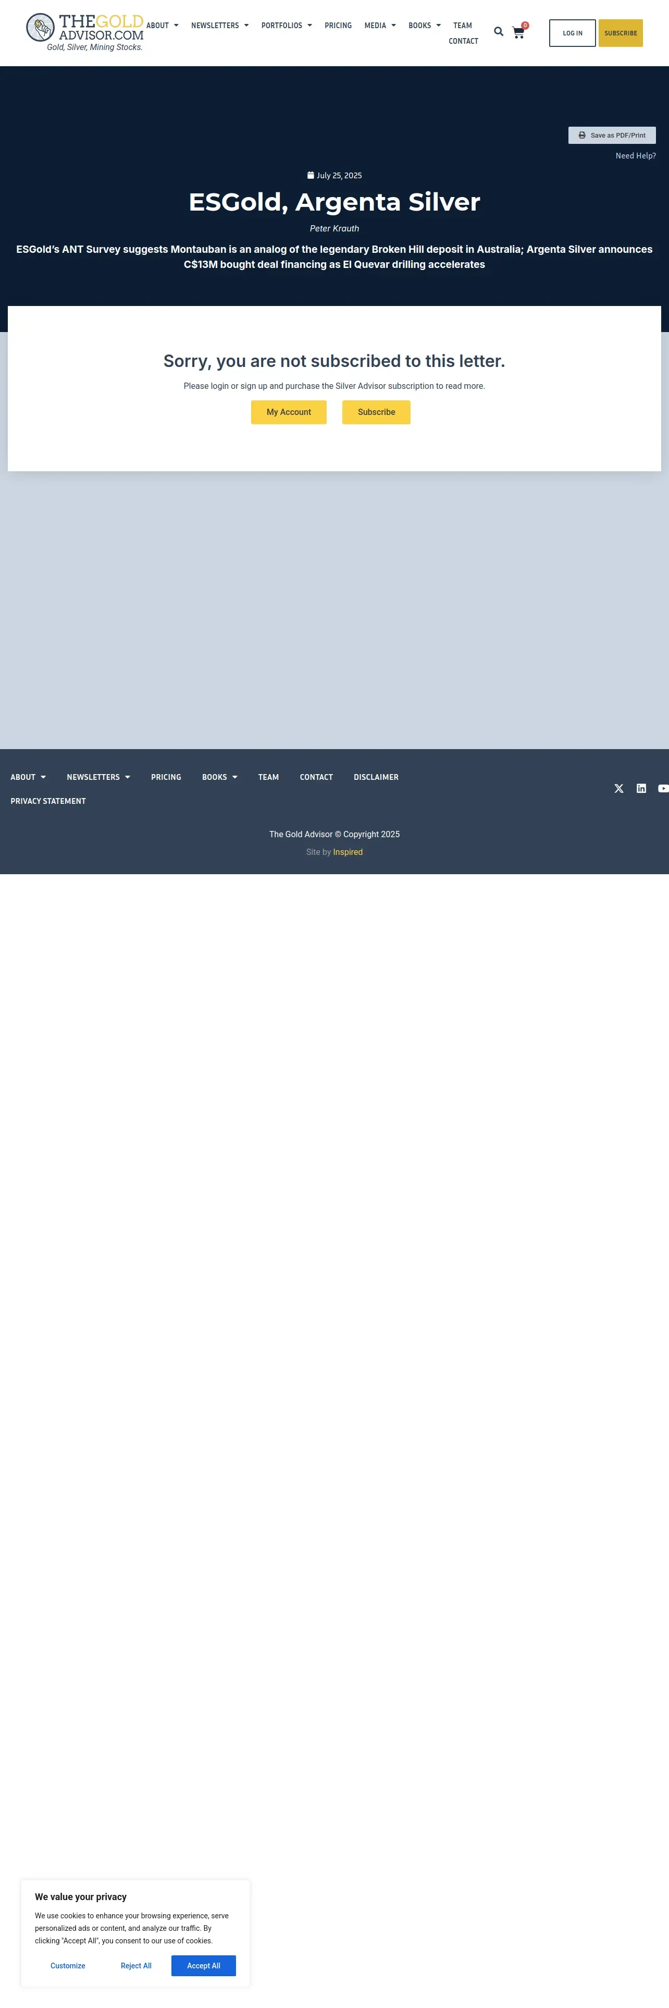Click the gold SUBSCRIBE header button
The height and width of the screenshot is (2008, 669).
[621, 33]
